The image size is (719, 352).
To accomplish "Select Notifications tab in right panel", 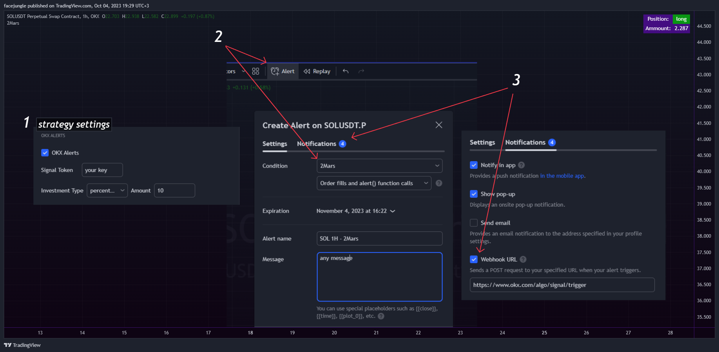I will (530, 143).
